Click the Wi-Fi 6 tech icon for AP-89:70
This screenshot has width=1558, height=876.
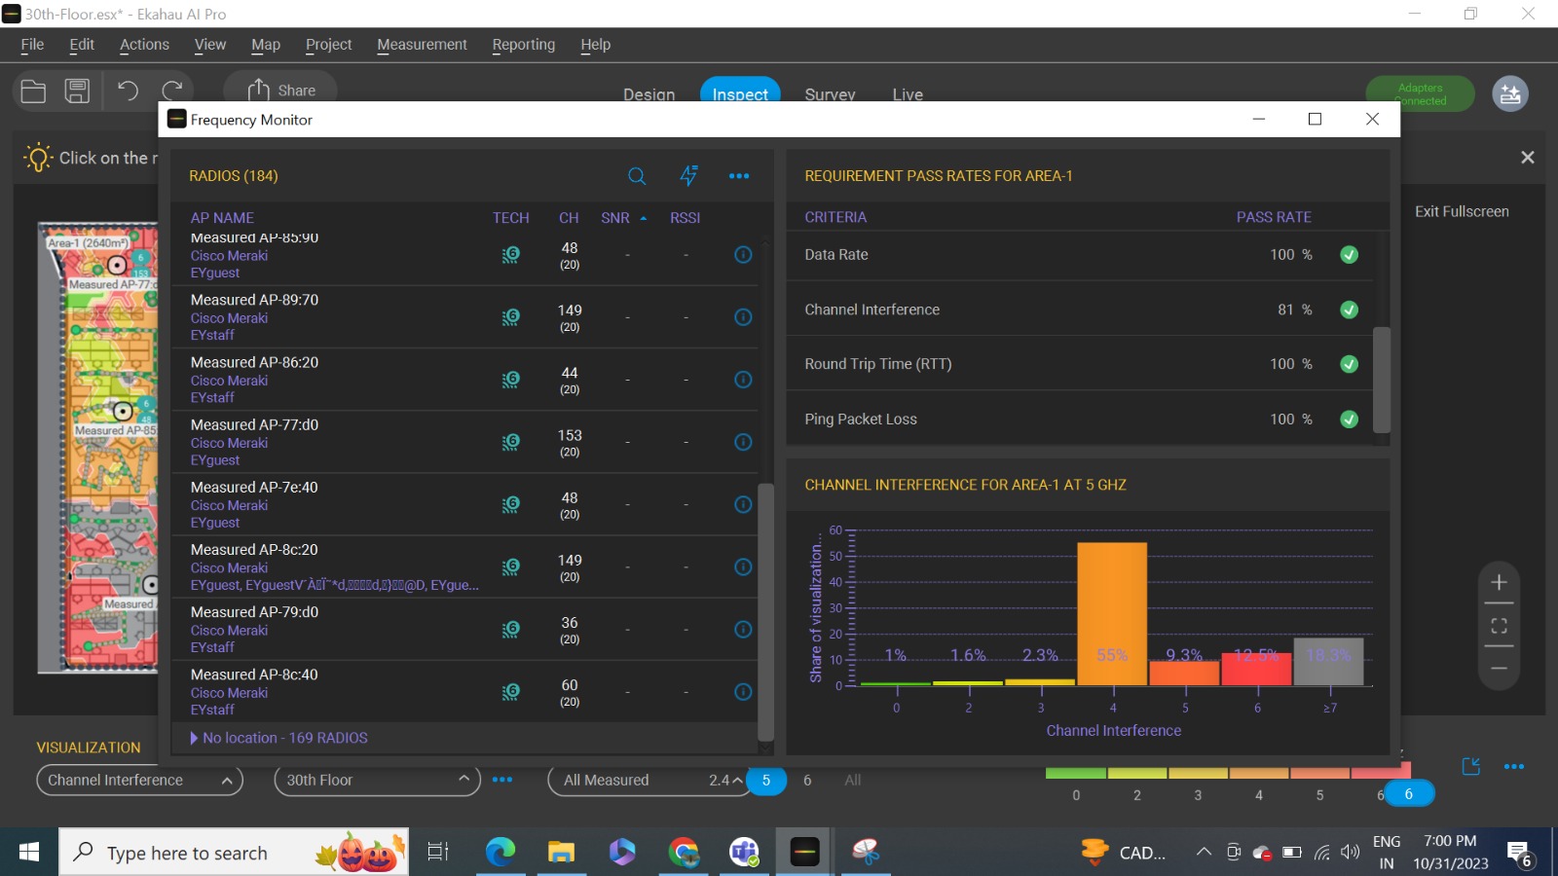click(x=510, y=317)
